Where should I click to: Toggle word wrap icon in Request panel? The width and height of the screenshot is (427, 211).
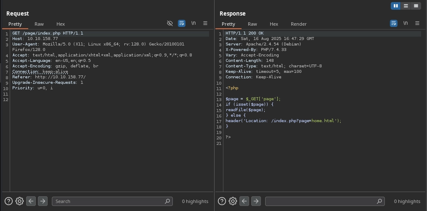point(182,24)
